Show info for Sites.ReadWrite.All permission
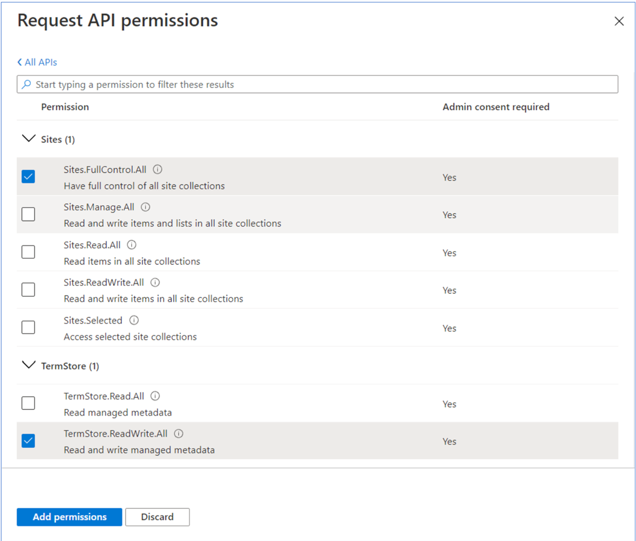 [155, 282]
